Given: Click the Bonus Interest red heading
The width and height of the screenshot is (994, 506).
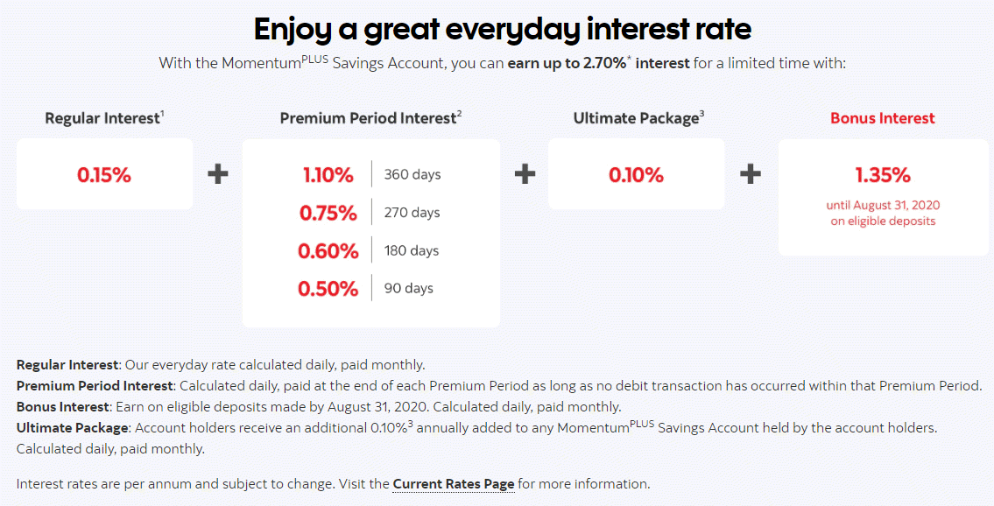Looking at the screenshot, I should 883,118.
